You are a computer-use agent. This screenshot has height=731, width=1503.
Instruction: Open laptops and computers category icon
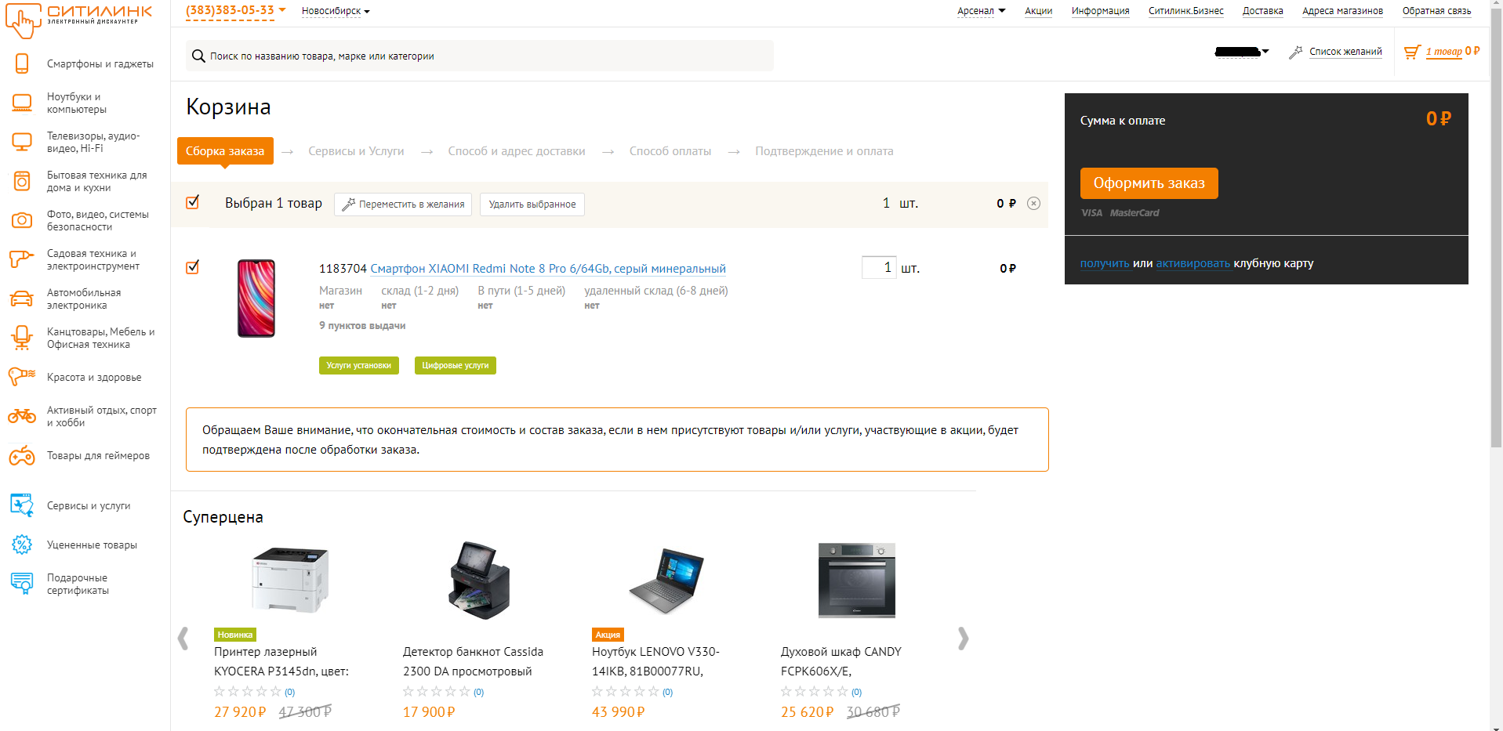(22, 103)
